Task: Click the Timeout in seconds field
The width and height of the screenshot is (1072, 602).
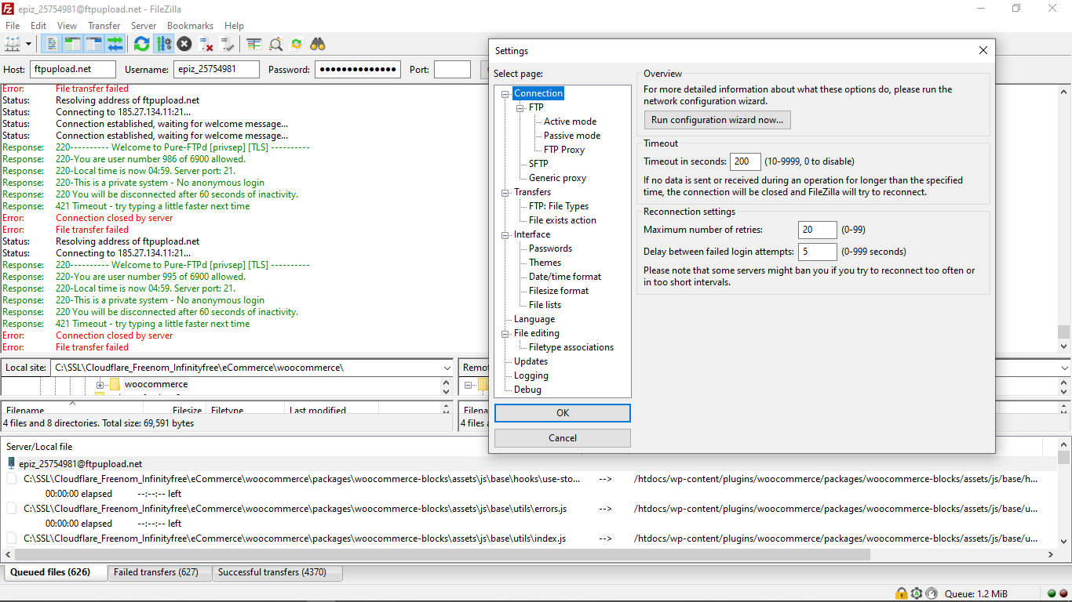Action: [745, 162]
